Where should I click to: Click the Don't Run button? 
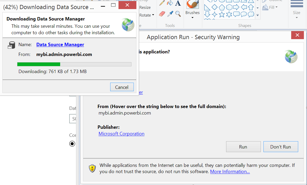(x=281, y=147)
